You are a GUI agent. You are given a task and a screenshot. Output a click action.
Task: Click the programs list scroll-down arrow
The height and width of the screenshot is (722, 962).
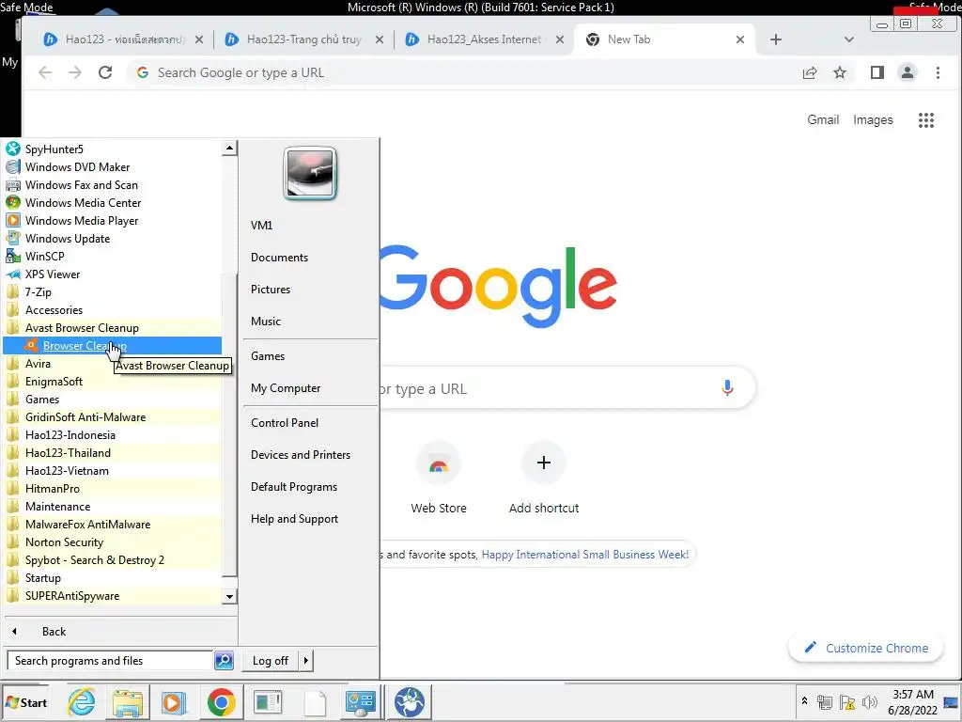click(x=229, y=596)
